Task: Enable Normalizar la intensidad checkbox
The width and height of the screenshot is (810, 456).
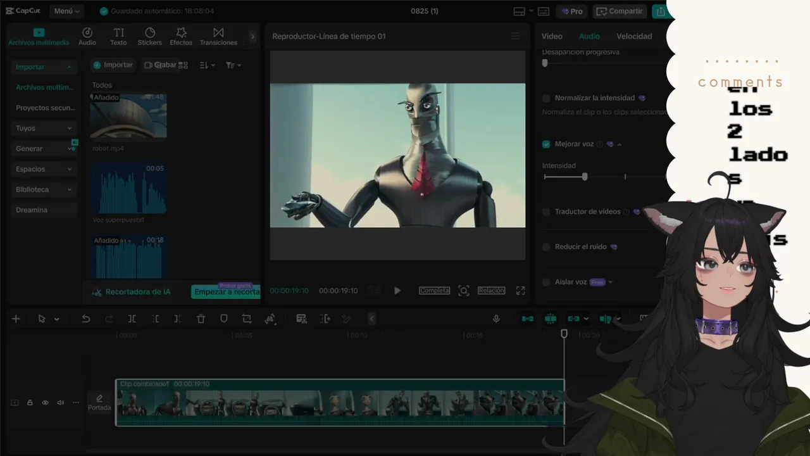Action: click(546, 98)
